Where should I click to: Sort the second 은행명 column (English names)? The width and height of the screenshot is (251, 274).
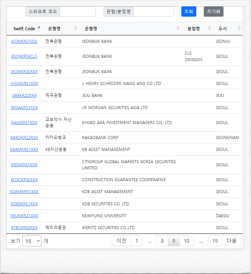[178, 29]
